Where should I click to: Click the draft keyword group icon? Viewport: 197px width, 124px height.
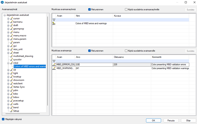[x=11, y=25]
